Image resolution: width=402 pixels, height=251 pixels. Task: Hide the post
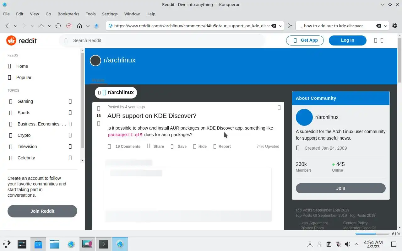[200, 147]
